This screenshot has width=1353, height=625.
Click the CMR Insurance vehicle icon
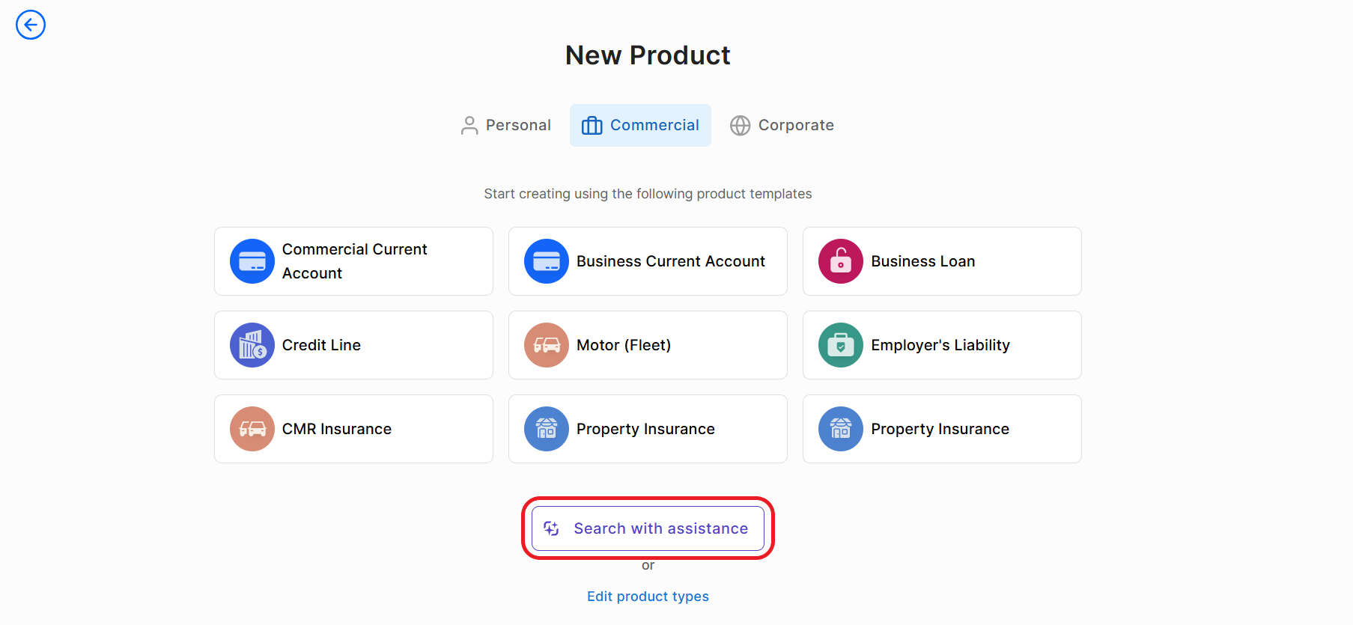coord(252,429)
